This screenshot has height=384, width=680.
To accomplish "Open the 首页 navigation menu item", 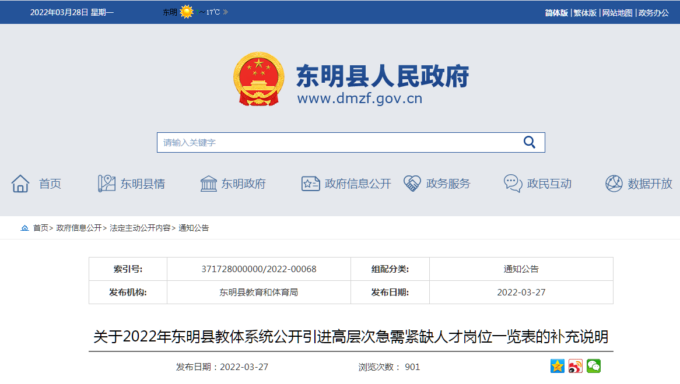I will click(50, 184).
